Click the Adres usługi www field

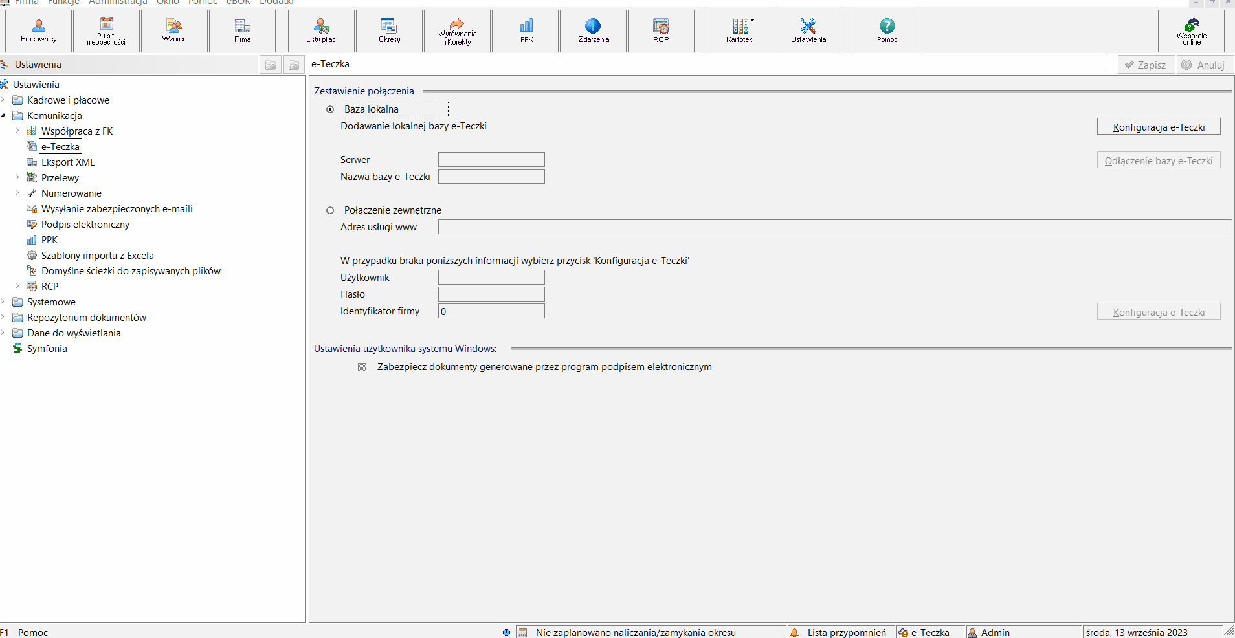pyautogui.click(x=835, y=227)
